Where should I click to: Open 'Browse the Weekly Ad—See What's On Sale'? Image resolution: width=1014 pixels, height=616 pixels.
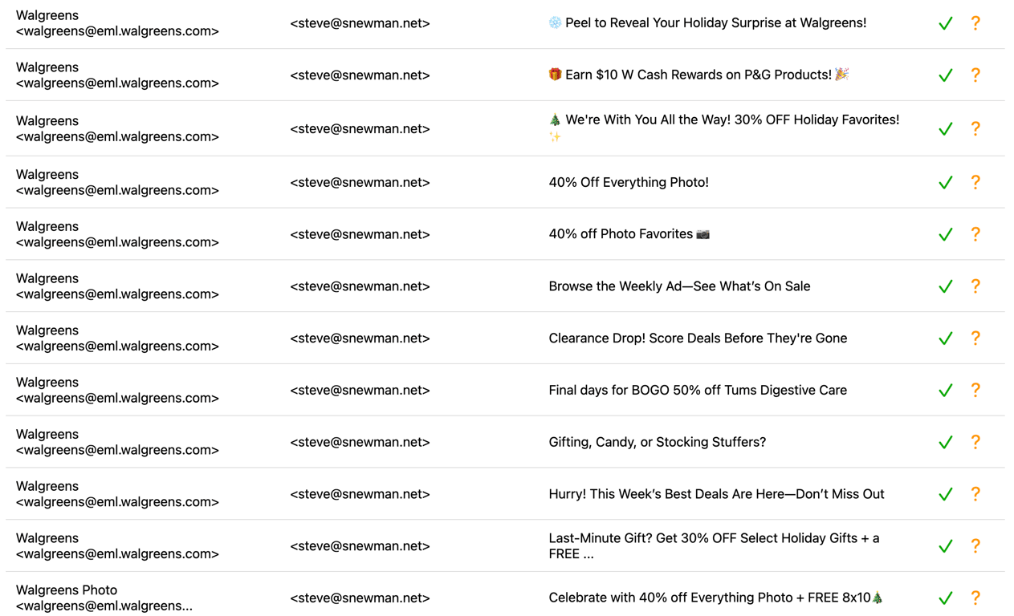pyautogui.click(x=679, y=286)
